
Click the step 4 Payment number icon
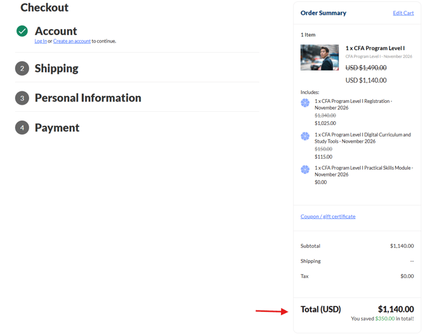coord(22,128)
